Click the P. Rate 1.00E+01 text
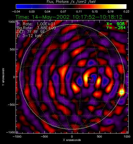 pos(36,24)
